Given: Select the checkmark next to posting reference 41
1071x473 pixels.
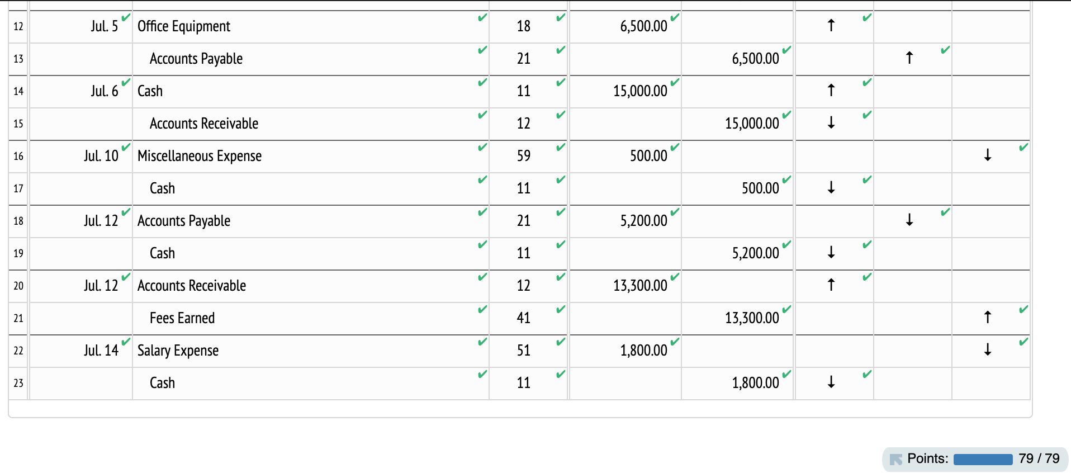Looking at the screenshot, I should coord(561,309).
